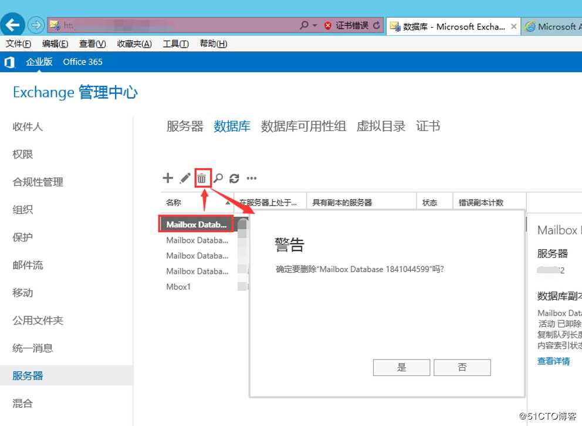This screenshot has width=582, height=426.
Task: Open 公用文件夹 in the left navigation
Action: (x=38, y=320)
